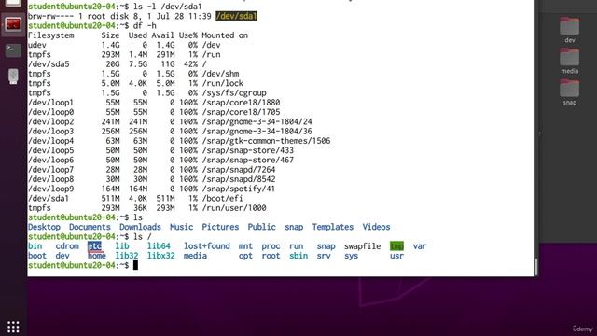Click var in the root listing
The height and width of the screenshot is (336, 597).
point(420,246)
